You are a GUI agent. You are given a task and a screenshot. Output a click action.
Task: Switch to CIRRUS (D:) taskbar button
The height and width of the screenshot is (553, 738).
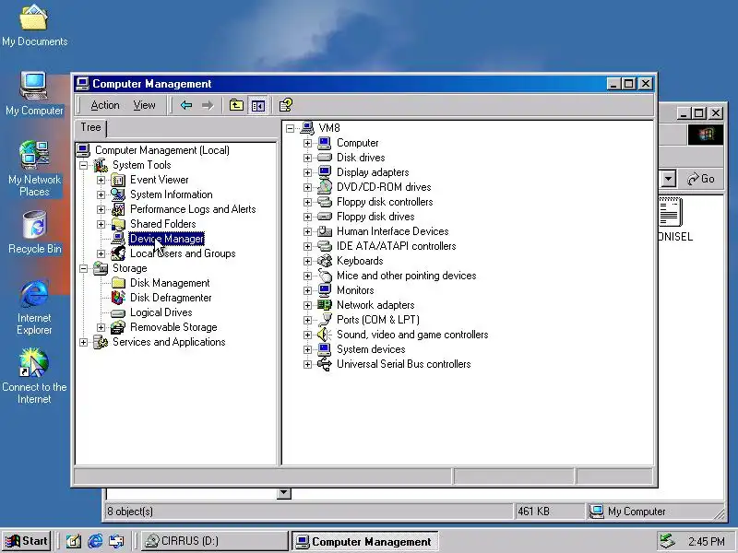(x=215, y=541)
